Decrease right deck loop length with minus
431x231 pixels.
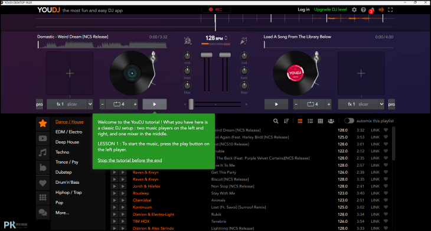296,105
